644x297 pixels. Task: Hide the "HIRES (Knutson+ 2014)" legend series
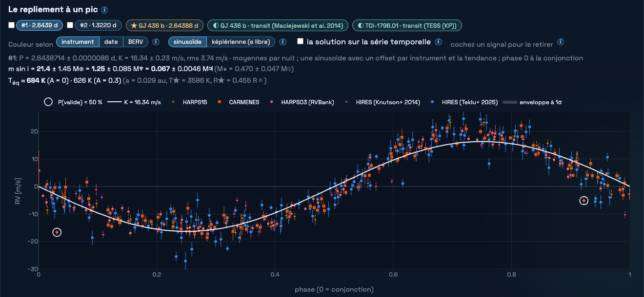coord(382,102)
